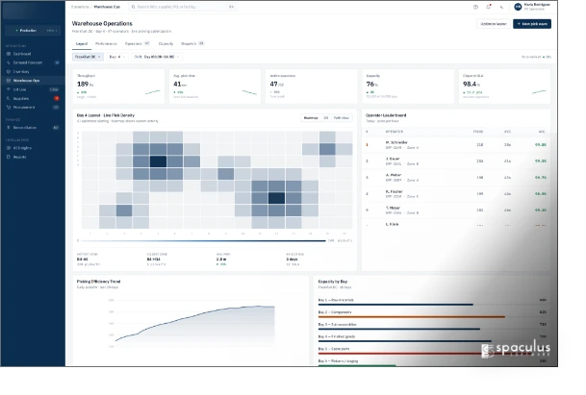Sort leaderboard by the Picks column header
This screenshot has height=395, width=586.
pos(478,132)
